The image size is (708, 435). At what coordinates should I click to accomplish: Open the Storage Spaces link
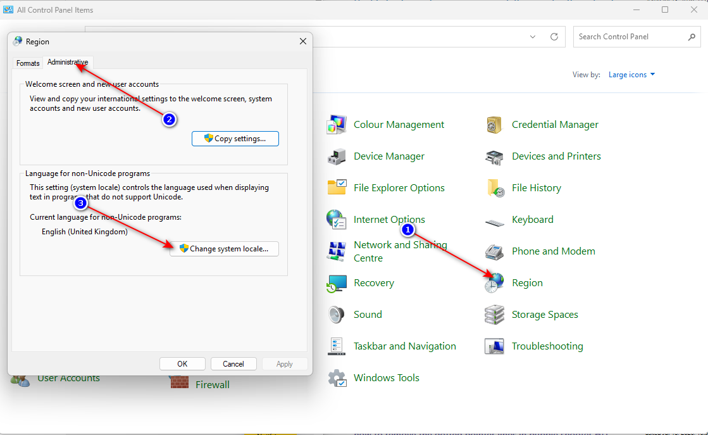coord(545,315)
